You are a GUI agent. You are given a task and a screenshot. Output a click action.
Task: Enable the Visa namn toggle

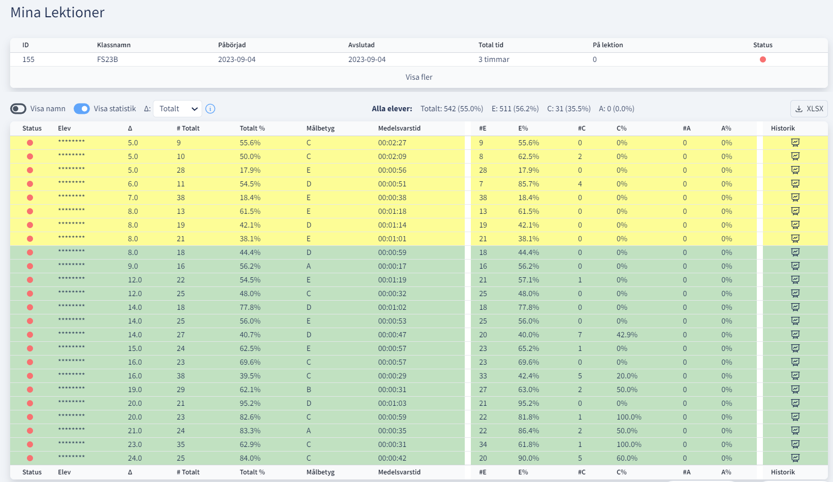pyautogui.click(x=18, y=109)
